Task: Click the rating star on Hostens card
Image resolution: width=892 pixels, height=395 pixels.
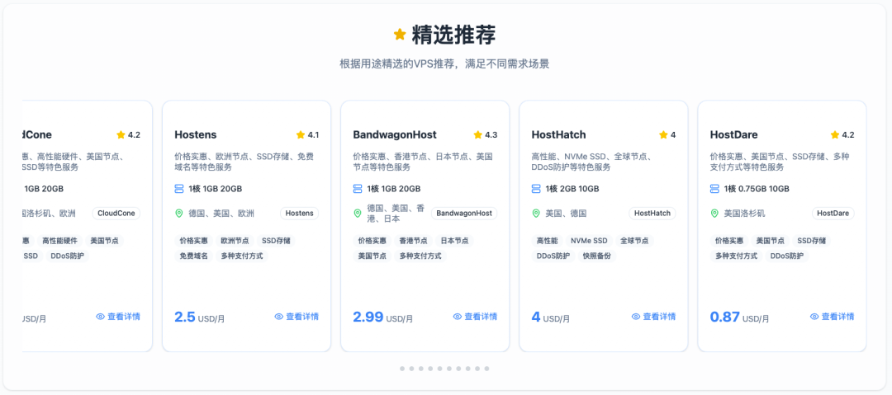Action: pos(301,134)
